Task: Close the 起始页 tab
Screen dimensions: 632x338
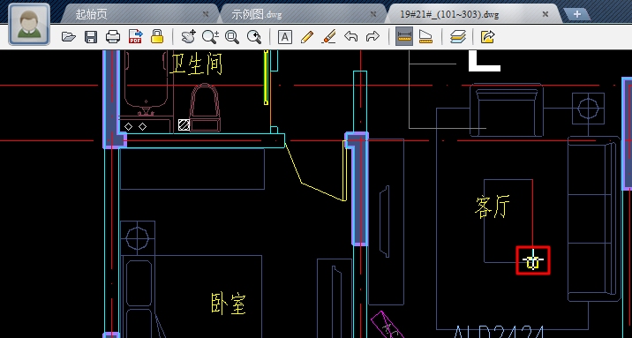Action: point(206,14)
